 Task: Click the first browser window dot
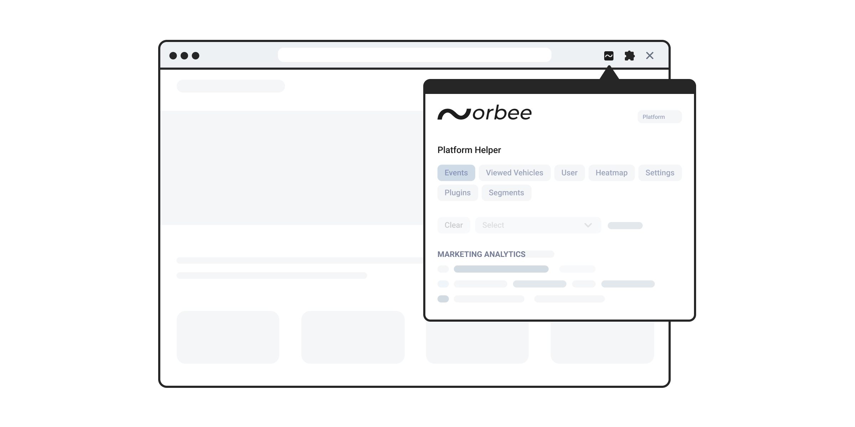point(173,56)
